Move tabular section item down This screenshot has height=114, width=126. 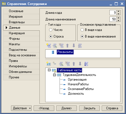pyautogui.click(x=80, y=64)
